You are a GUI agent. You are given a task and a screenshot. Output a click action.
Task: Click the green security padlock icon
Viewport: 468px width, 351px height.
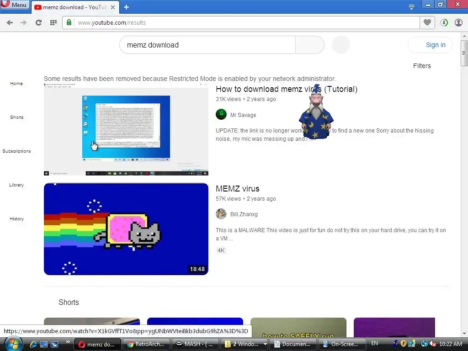[69, 22]
